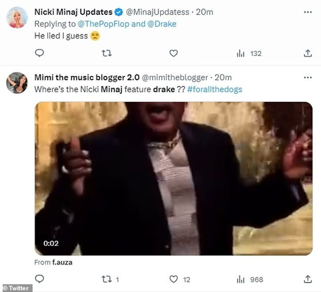Open the @Drake mention link
The width and height of the screenshot is (321, 292).
pyautogui.click(x=162, y=24)
